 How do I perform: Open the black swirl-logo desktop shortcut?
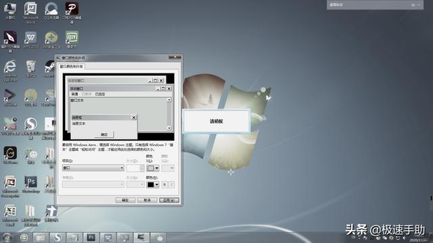[x=10, y=155]
